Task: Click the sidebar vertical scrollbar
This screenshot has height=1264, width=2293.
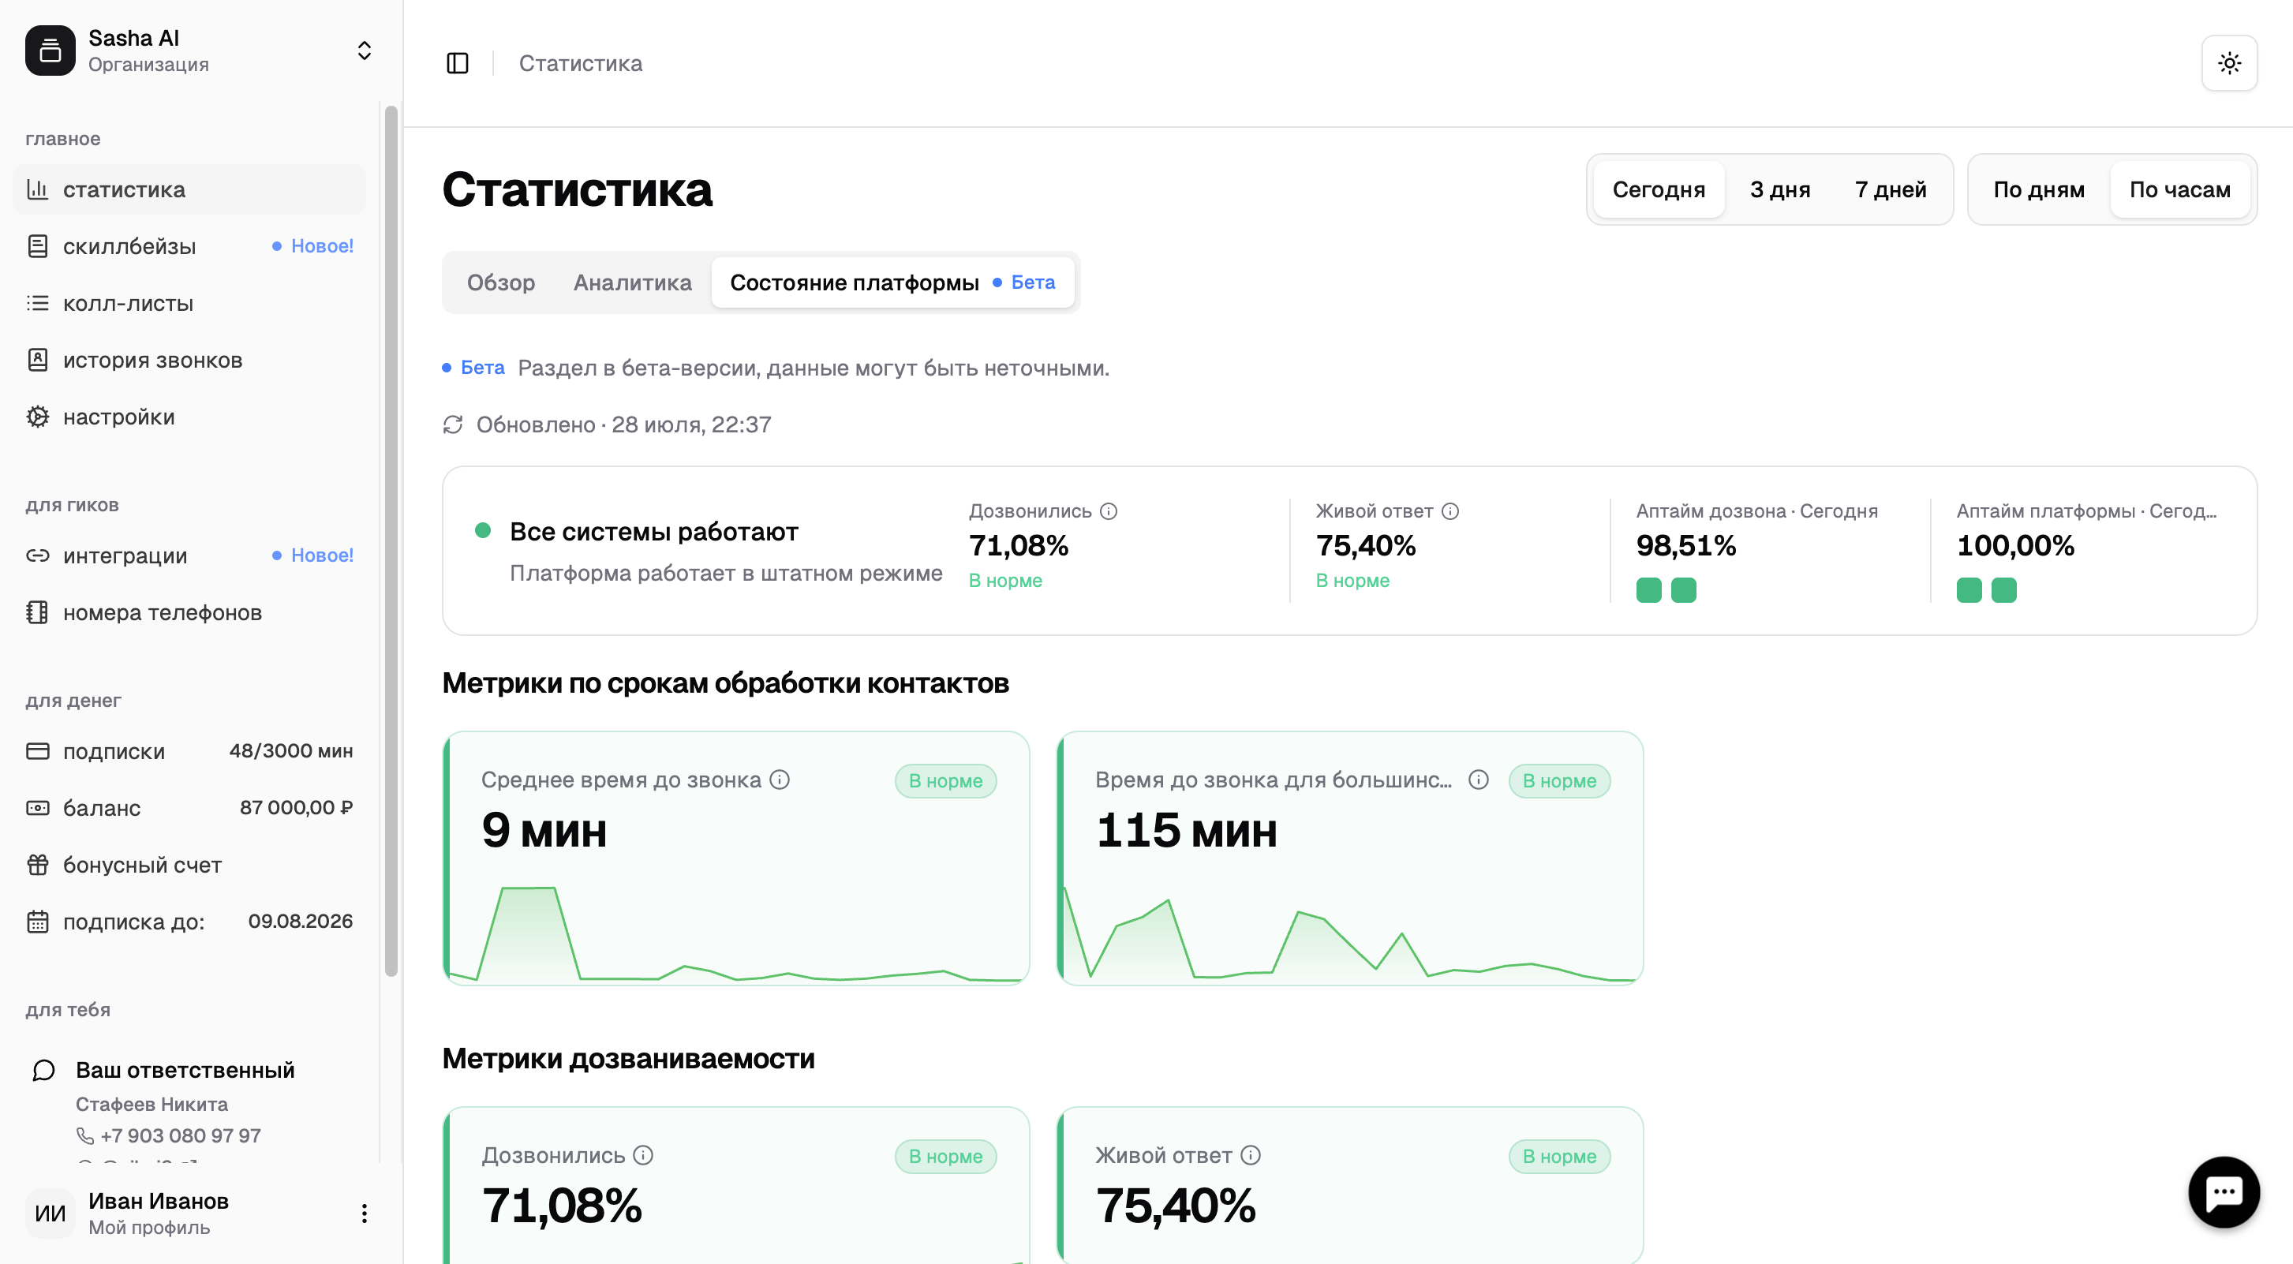Action: [391, 541]
